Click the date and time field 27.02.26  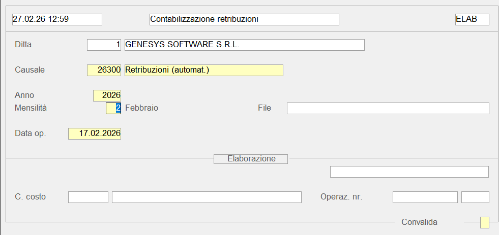point(57,19)
